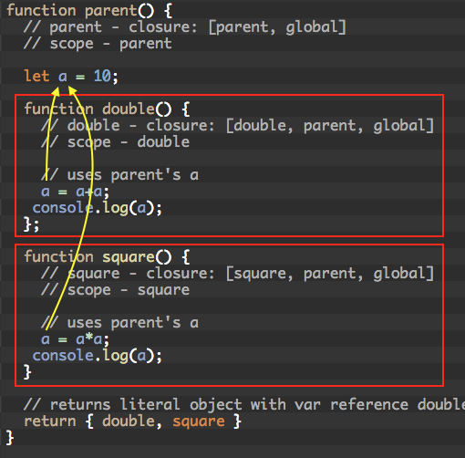
Task: Click the 'returns literal object' comment line
Action: point(244,405)
